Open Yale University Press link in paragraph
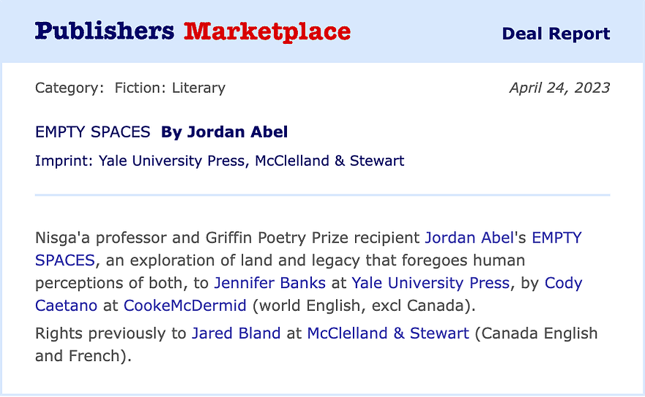The width and height of the screenshot is (645, 397). click(430, 283)
